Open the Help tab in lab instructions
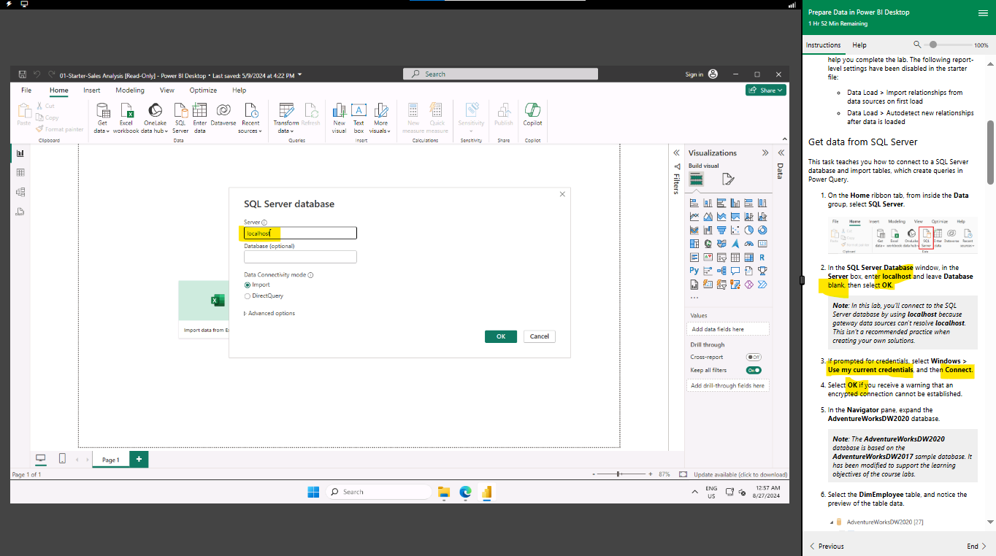Viewport: 996px width, 556px height. click(859, 45)
